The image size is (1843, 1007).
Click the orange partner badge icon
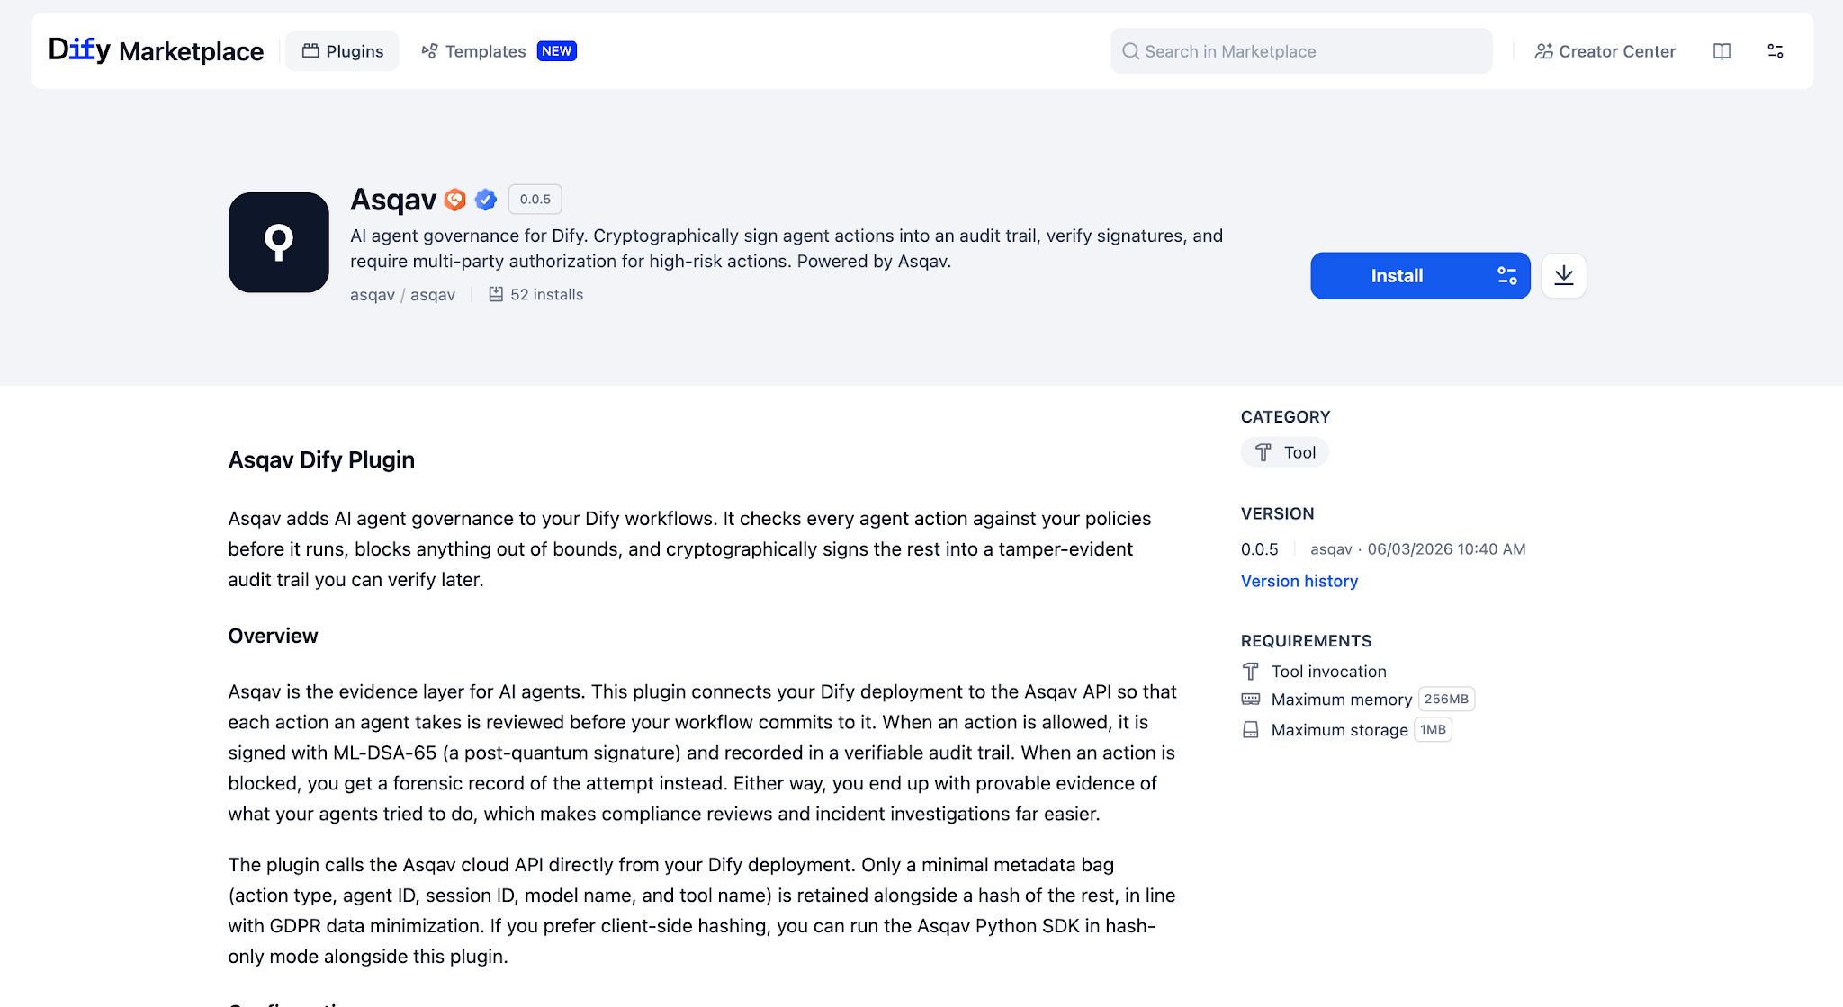[455, 200]
